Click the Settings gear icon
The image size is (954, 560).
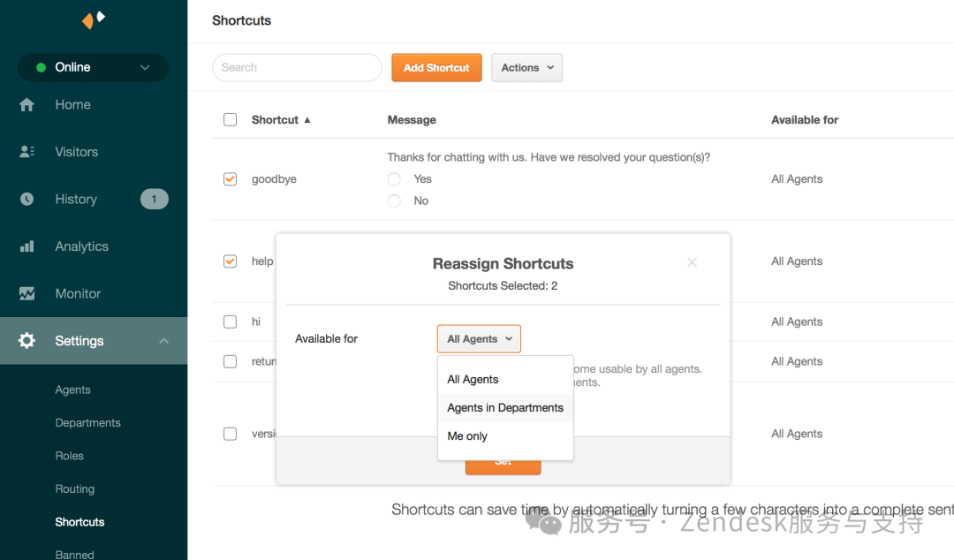coord(27,341)
